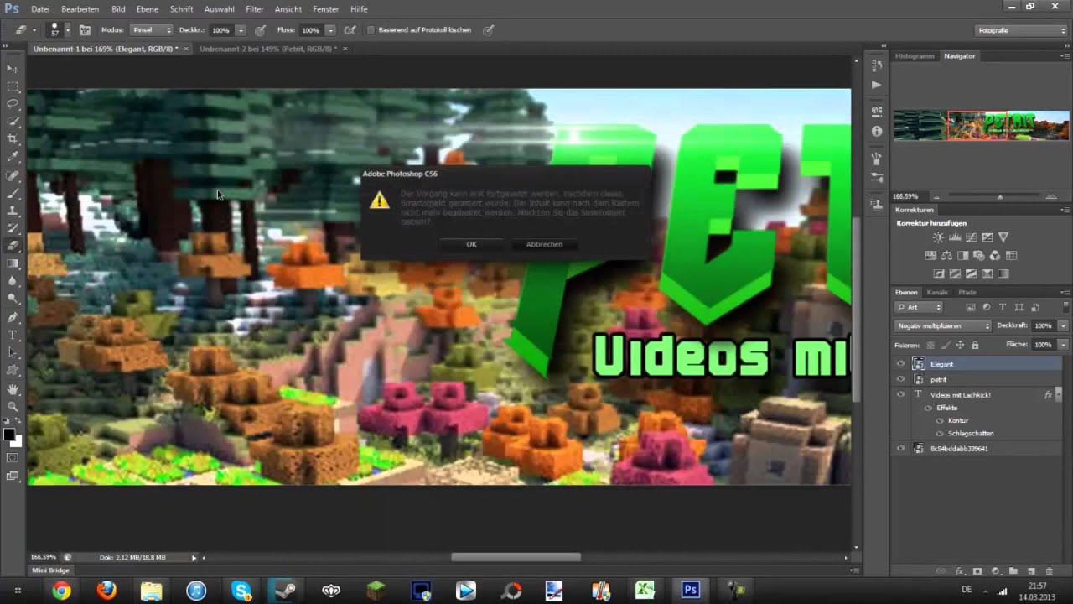Screen dimensions: 1073x604
Task: Open the Filter menu
Action: (x=255, y=9)
